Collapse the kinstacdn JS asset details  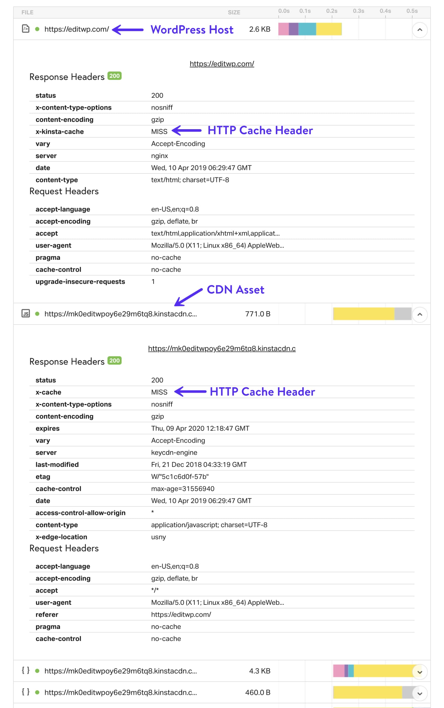coord(420,315)
